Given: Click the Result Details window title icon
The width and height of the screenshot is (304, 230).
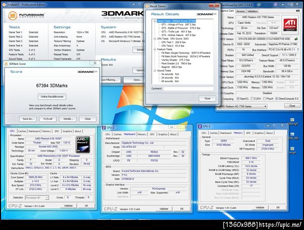Looking at the screenshot, I should [x=147, y=6].
